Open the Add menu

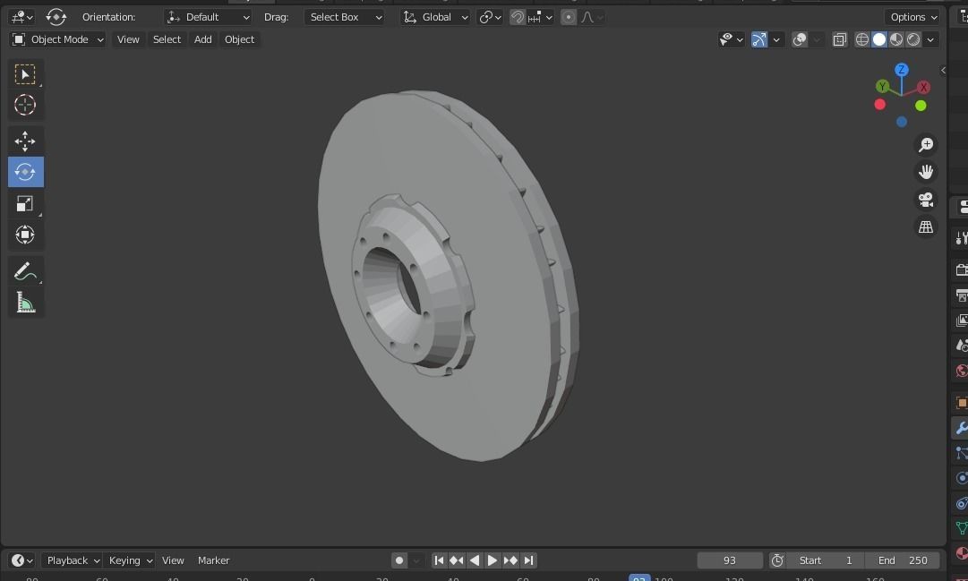tap(202, 38)
